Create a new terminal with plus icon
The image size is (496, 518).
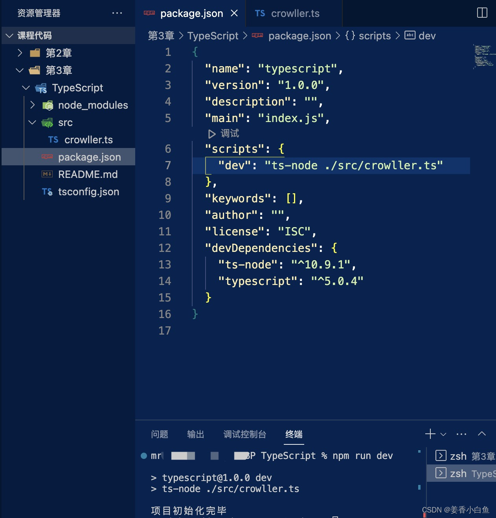pyautogui.click(x=430, y=434)
